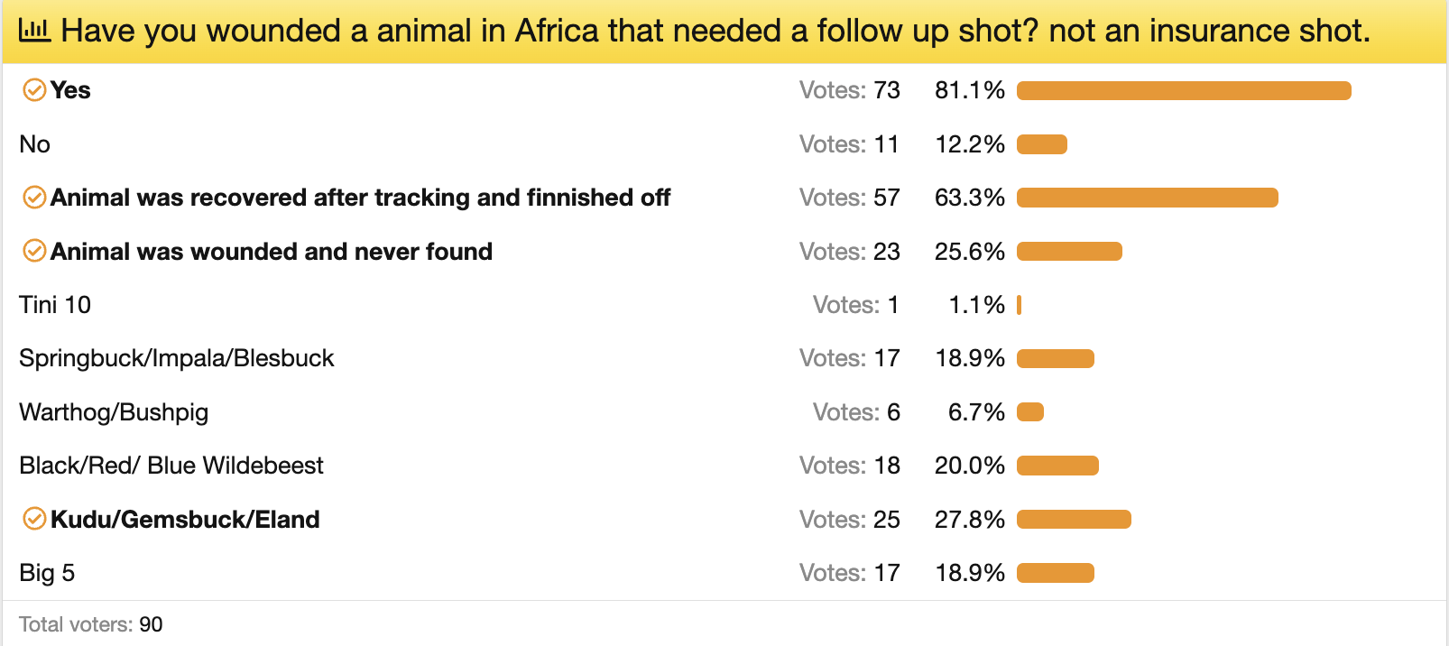Screen dimensions: 1449x646
Task: Choose the Warthog/Bushpig option
Action: pyautogui.click(x=114, y=412)
